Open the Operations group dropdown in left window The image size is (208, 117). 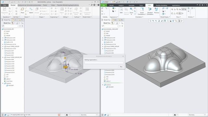[x=6, y=17]
